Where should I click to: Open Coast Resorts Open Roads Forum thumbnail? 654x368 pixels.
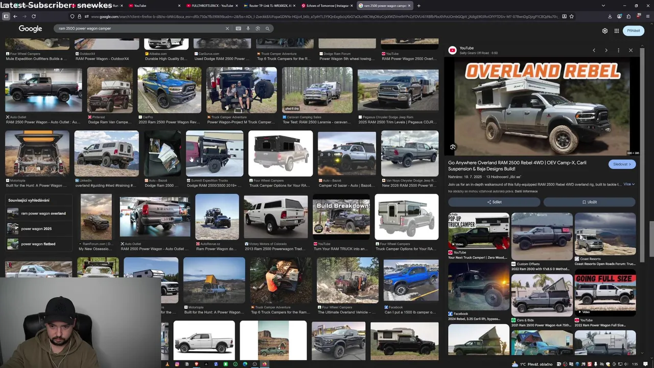tap(605, 234)
